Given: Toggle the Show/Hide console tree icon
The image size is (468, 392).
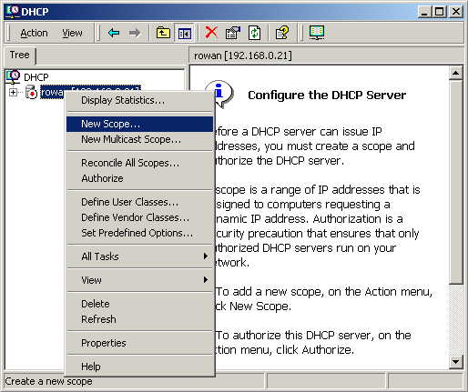Looking at the screenshot, I should point(184,33).
